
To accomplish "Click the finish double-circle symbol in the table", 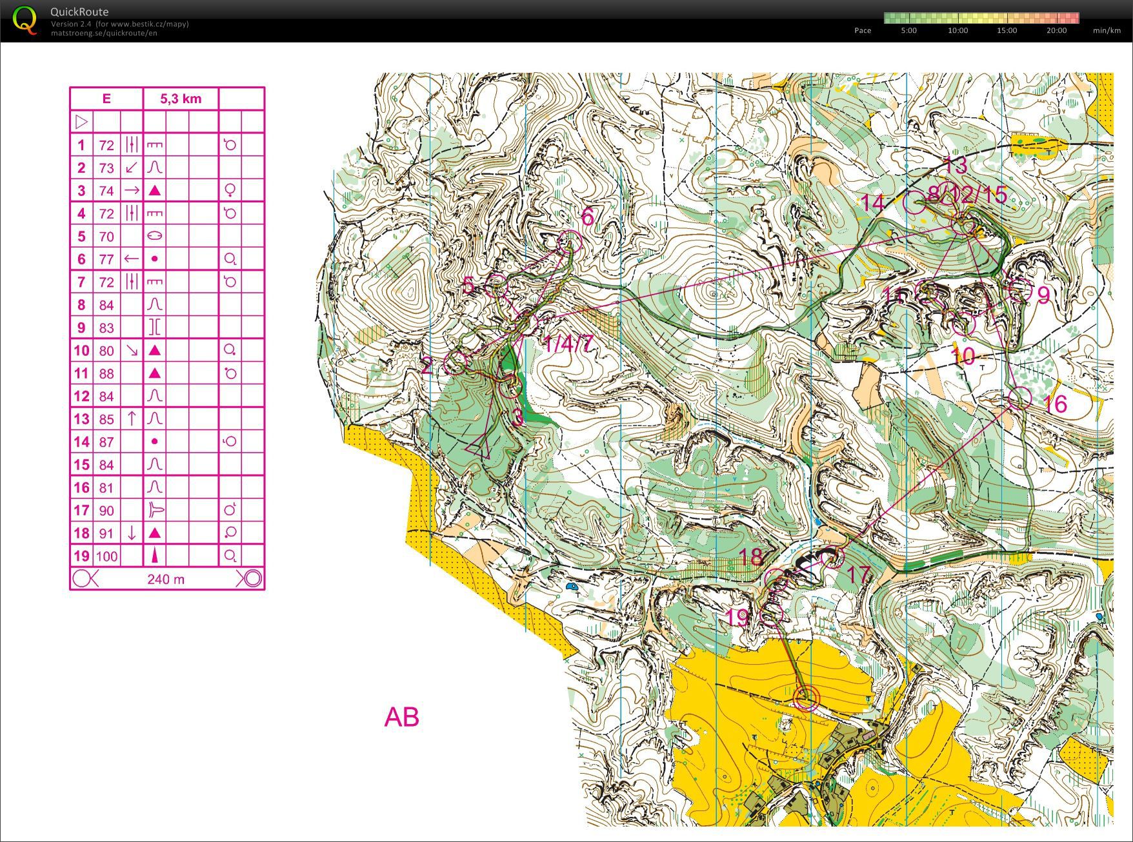I will pyautogui.click(x=252, y=578).
